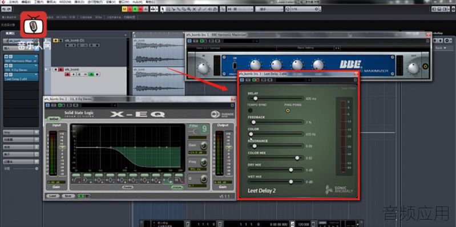The height and width of the screenshot is (227, 456).
Task: Select the Mute X tool
Action: [x=194, y=9]
